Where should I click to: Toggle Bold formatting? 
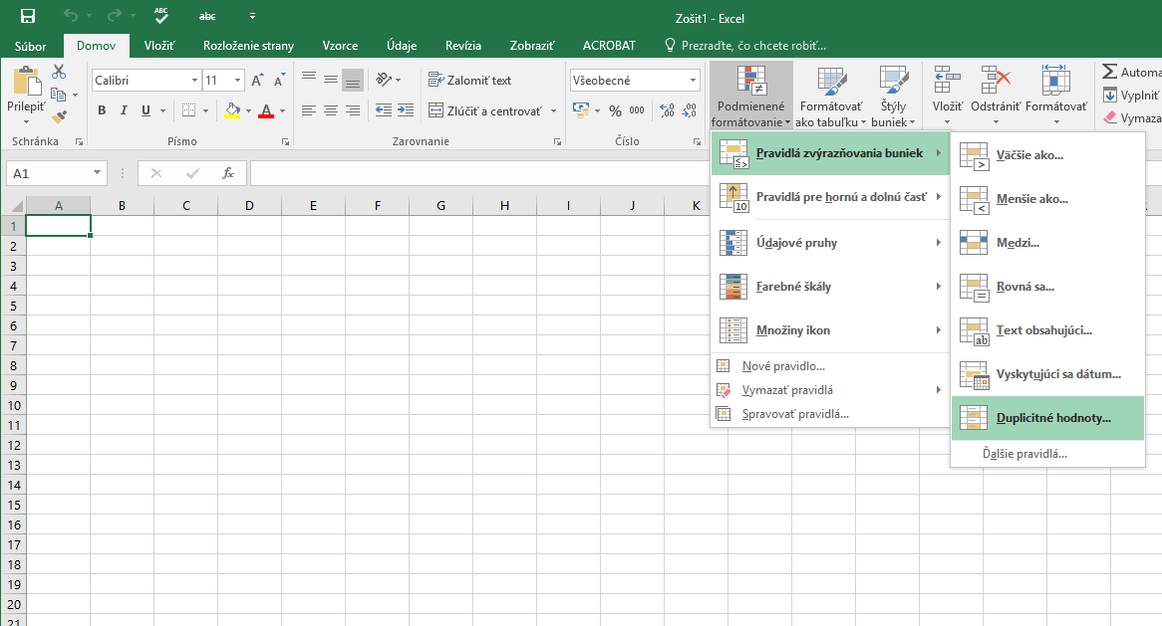coord(102,110)
